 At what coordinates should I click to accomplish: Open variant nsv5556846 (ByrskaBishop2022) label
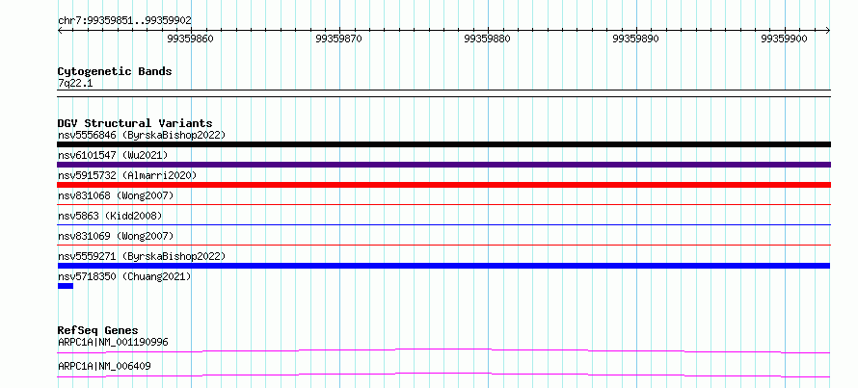[x=142, y=135]
